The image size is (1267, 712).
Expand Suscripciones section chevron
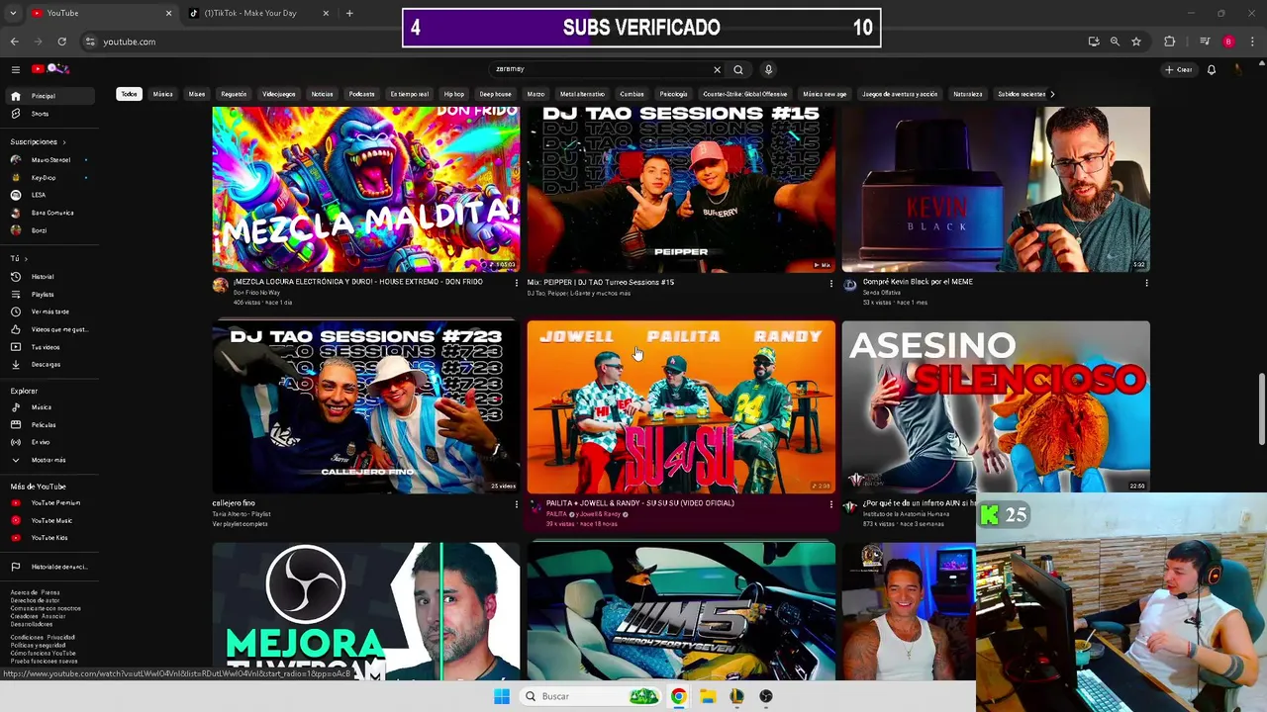pyautogui.click(x=64, y=141)
